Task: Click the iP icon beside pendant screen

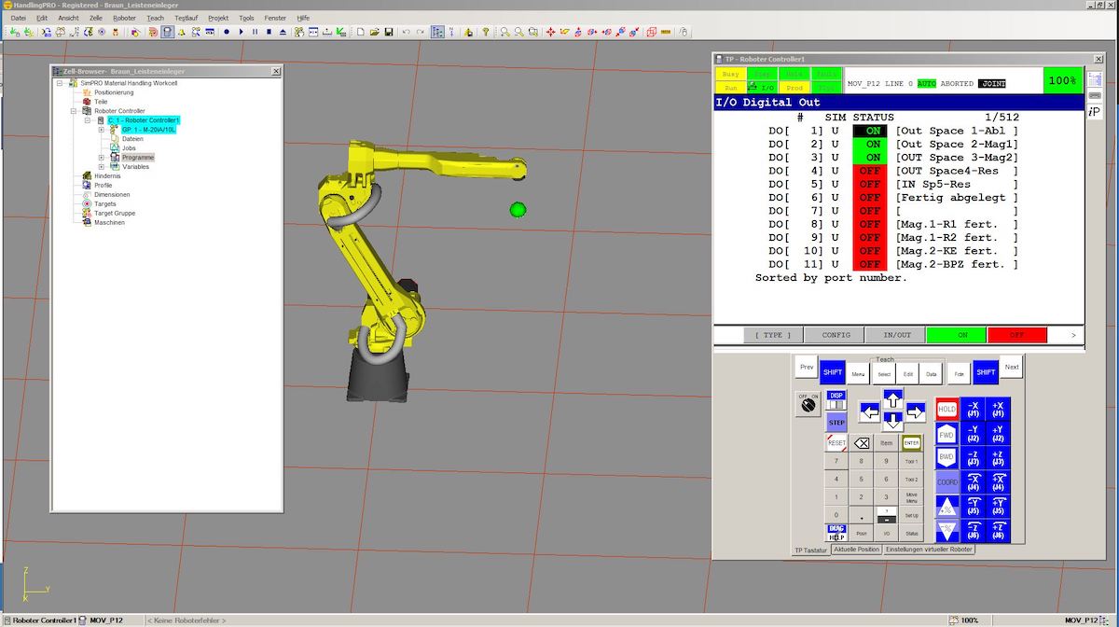Action: point(1094,112)
